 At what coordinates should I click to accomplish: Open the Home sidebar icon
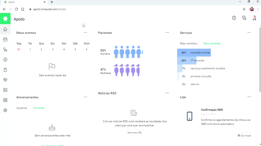tap(5, 29)
